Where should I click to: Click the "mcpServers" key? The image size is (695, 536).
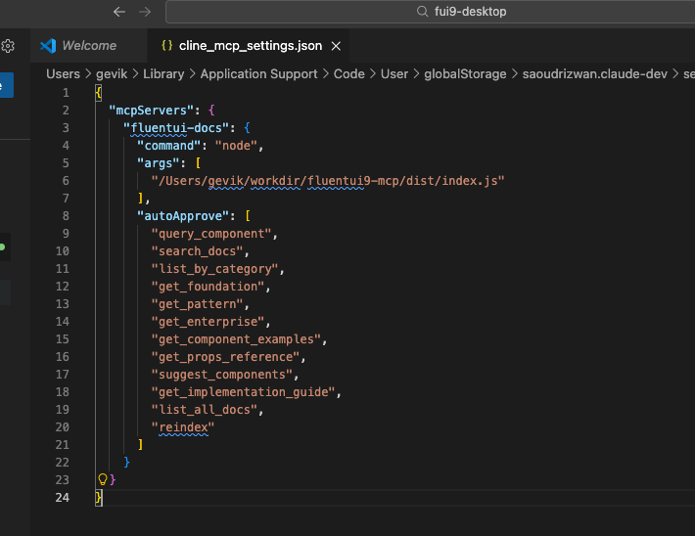[152, 111]
